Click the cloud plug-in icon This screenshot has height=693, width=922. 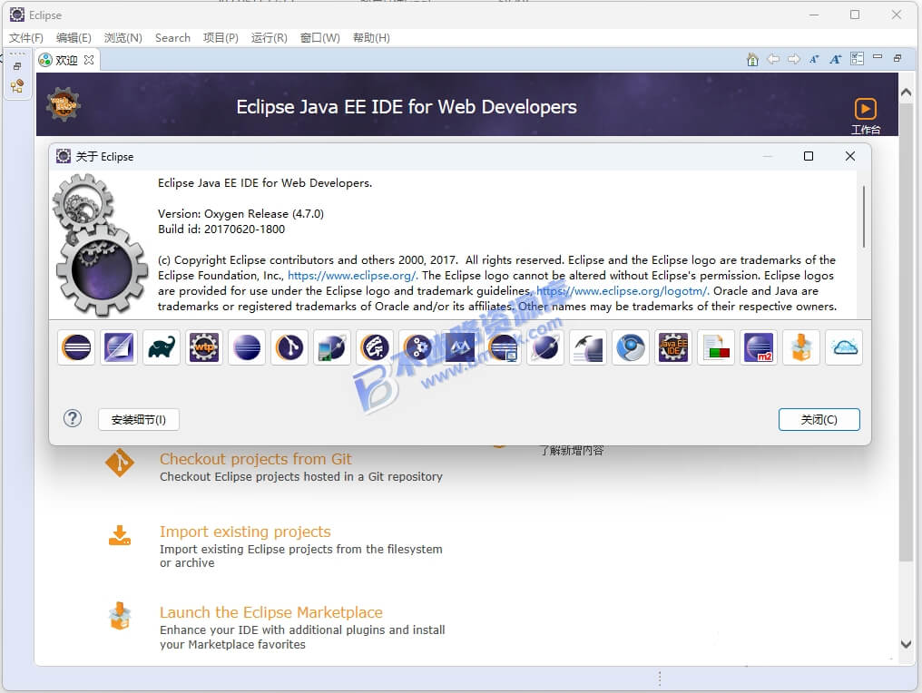coord(844,347)
